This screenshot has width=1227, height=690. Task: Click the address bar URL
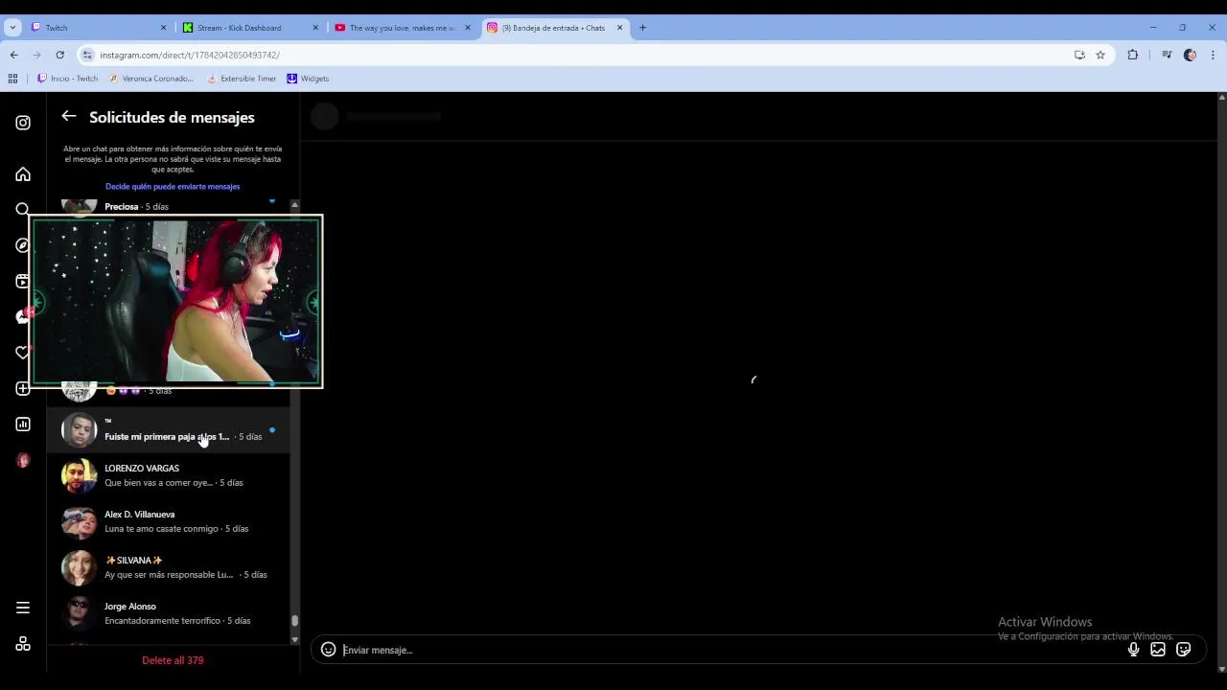(190, 55)
